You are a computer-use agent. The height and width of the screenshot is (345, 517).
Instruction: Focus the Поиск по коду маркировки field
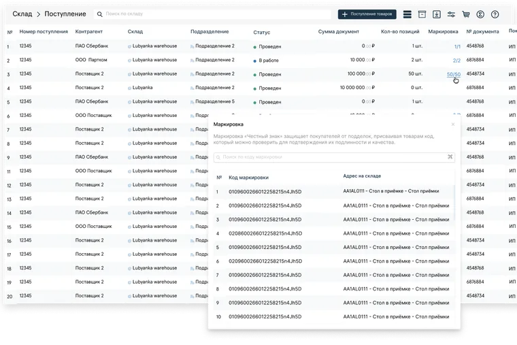coord(333,157)
